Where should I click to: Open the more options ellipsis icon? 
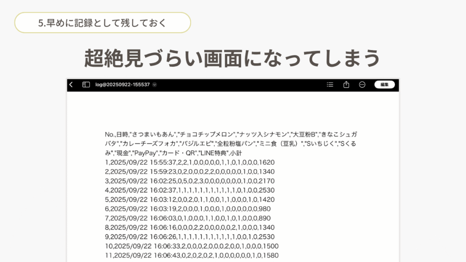362,85
